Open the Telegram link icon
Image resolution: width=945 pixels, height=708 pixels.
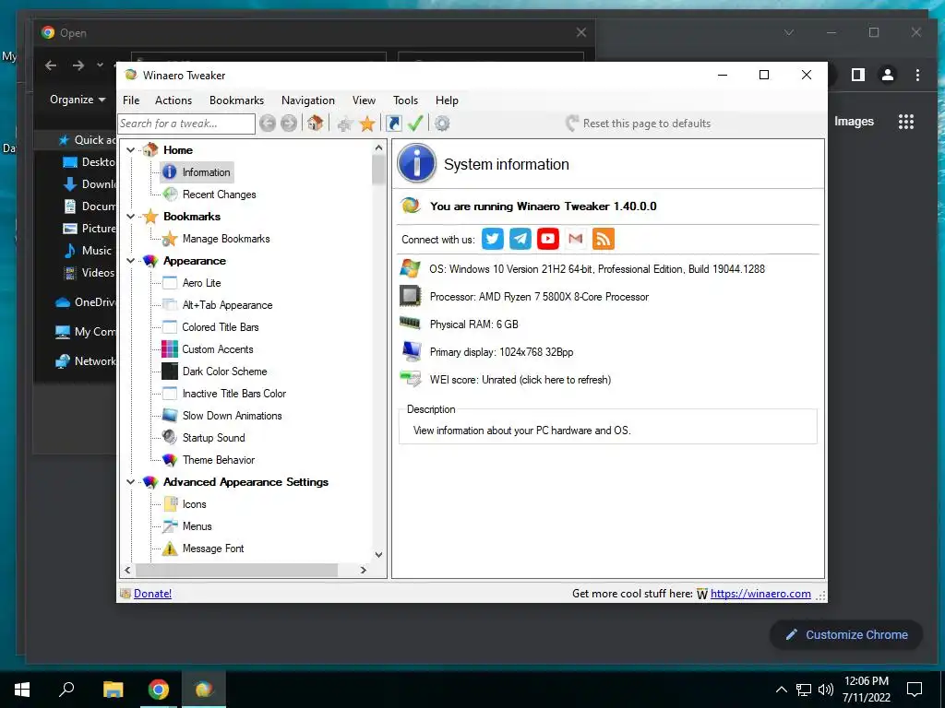pos(520,239)
